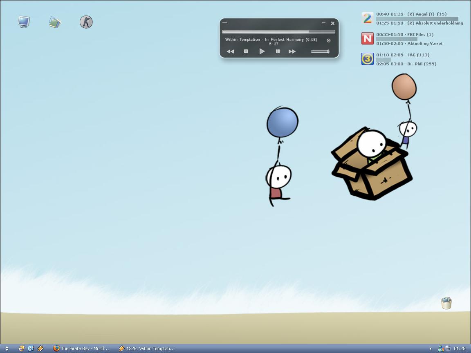Click the taskbar clock showing 01:28
The image size is (471, 353).
pos(460,349)
